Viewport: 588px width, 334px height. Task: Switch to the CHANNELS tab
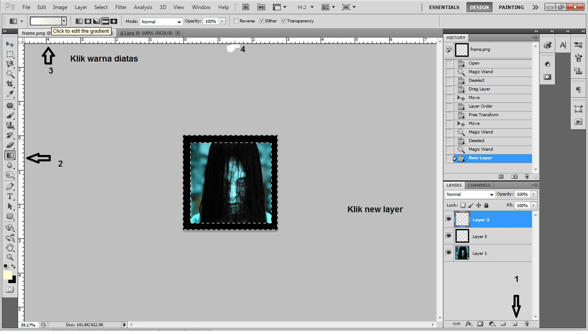point(479,185)
